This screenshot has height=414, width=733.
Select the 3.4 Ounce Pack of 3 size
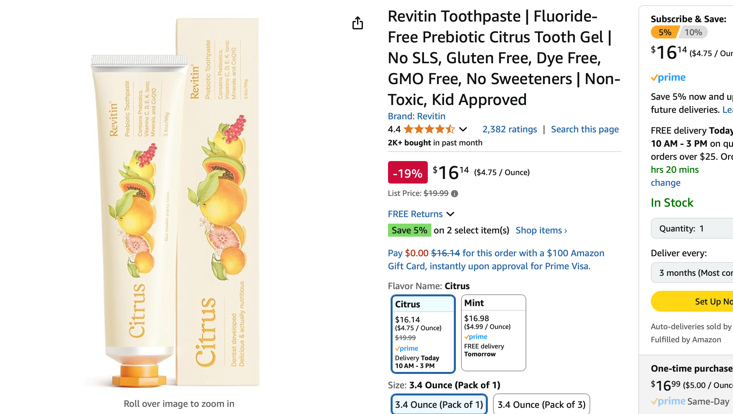coord(541,404)
